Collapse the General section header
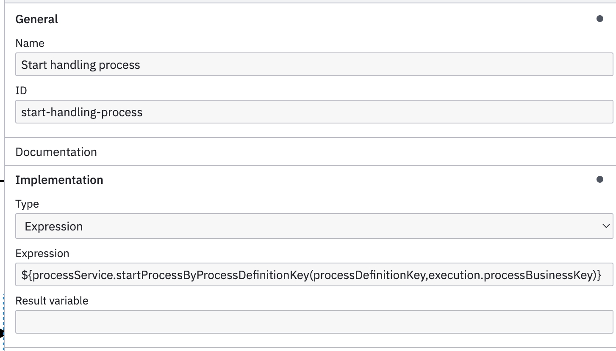 (x=37, y=19)
